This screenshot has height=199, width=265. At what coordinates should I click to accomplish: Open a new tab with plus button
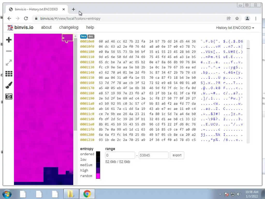pyautogui.click(x=73, y=9)
